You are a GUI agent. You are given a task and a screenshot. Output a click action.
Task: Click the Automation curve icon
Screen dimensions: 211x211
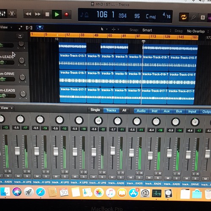[x=21, y=28]
